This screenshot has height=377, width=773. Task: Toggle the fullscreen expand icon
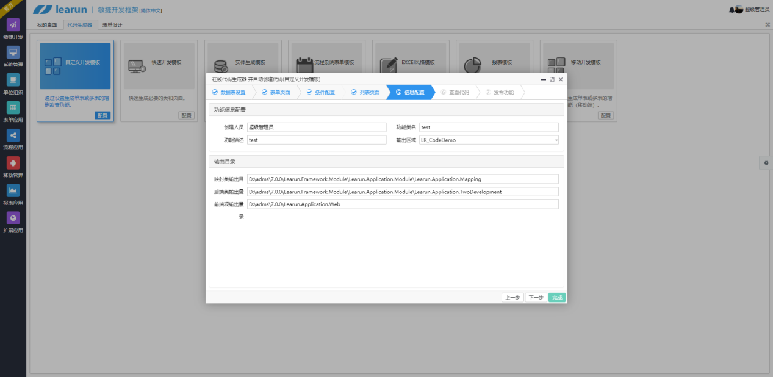(767, 25)
